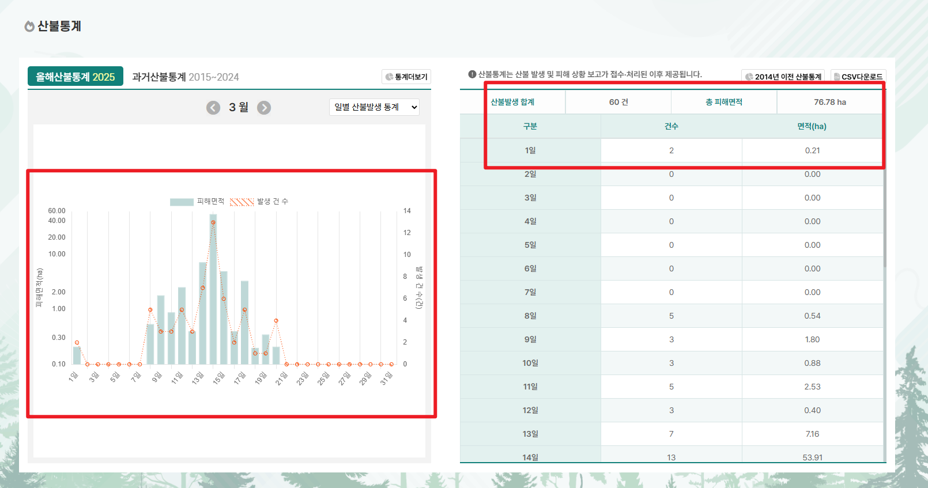Select the 12일 row label
Viewport: 928px width, 488px height.
pyautogui.click(x=530, y=410)
